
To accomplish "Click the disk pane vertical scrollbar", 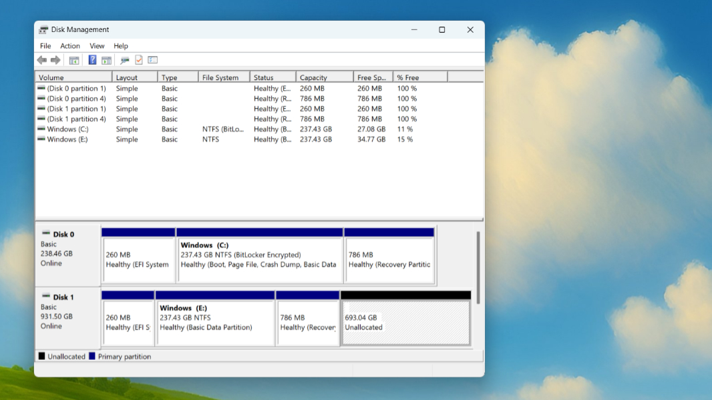I will (x=478, y=267).
